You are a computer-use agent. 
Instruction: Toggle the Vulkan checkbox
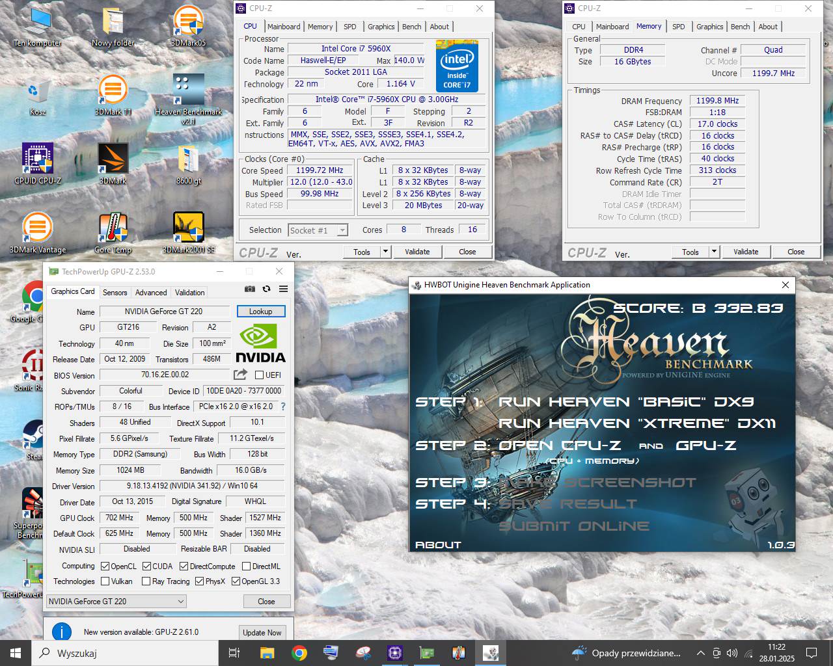(104, 581)
